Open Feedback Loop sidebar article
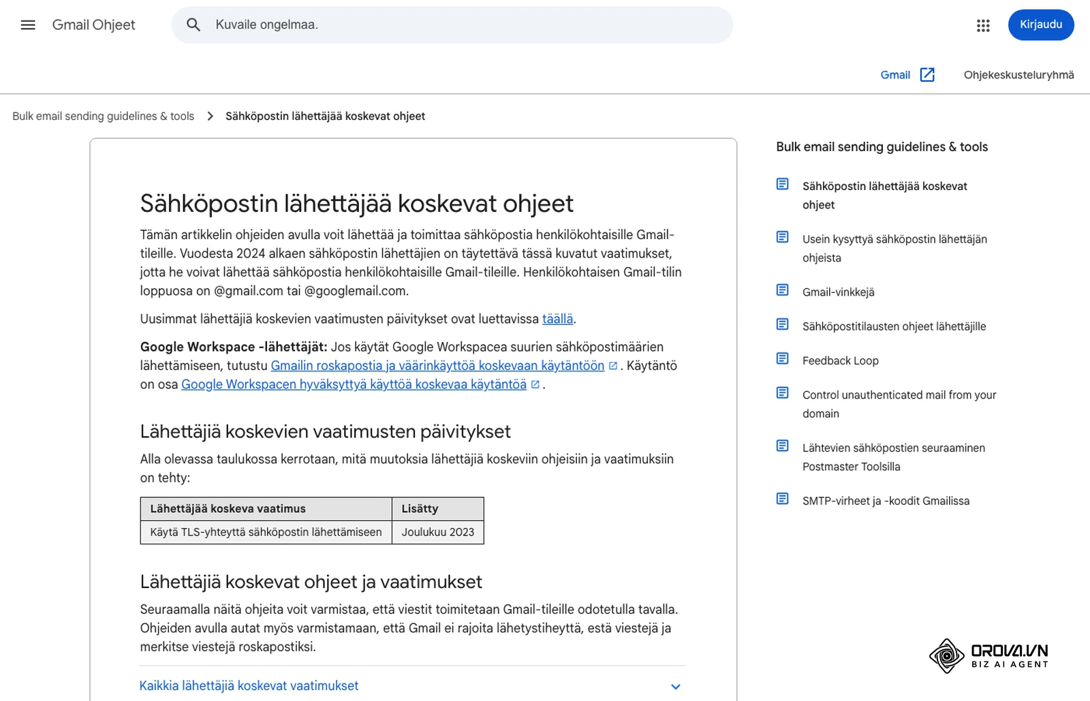This screenshot has height=701, width=1090. 840,360
